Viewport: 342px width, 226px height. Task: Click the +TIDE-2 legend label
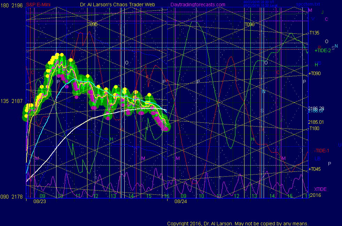322,51
